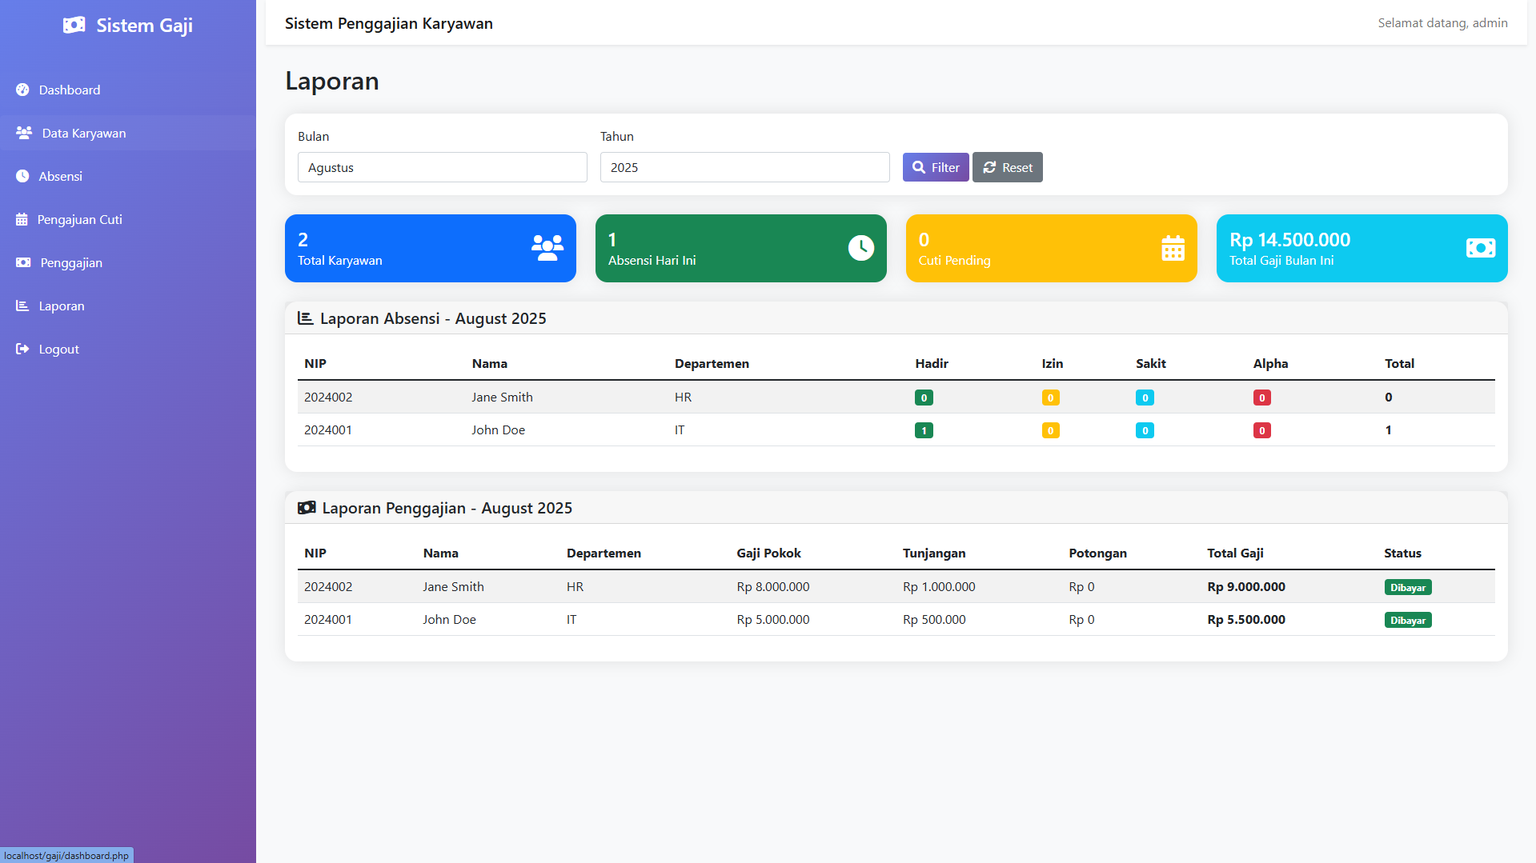
Task: Click green Hadir badge for John Doe
Action: click(924, 430)
